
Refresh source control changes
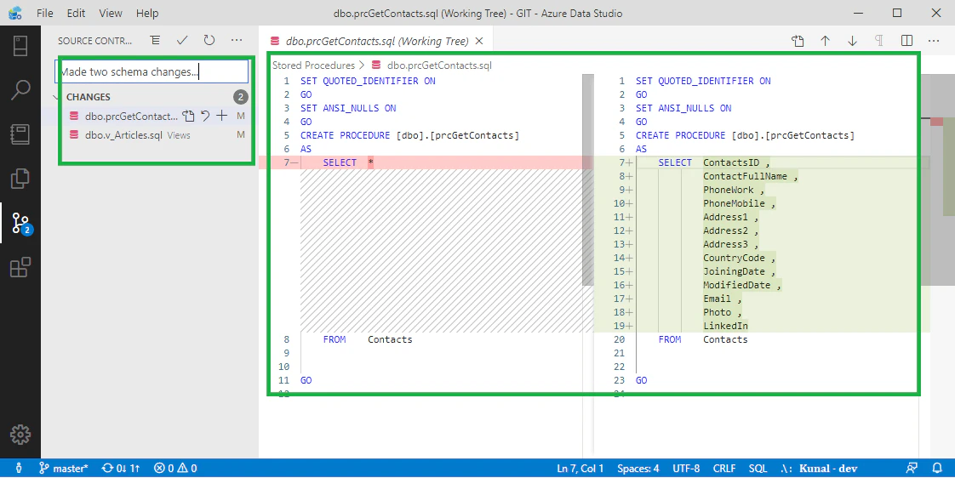coord(209,40)
